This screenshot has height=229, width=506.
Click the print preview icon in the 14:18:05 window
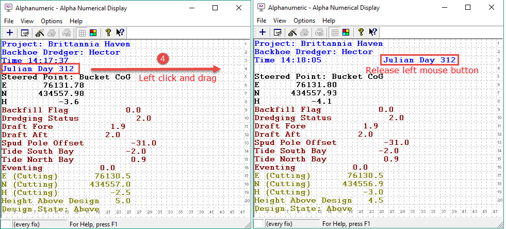pyautogui.click(x=319, y=32)
